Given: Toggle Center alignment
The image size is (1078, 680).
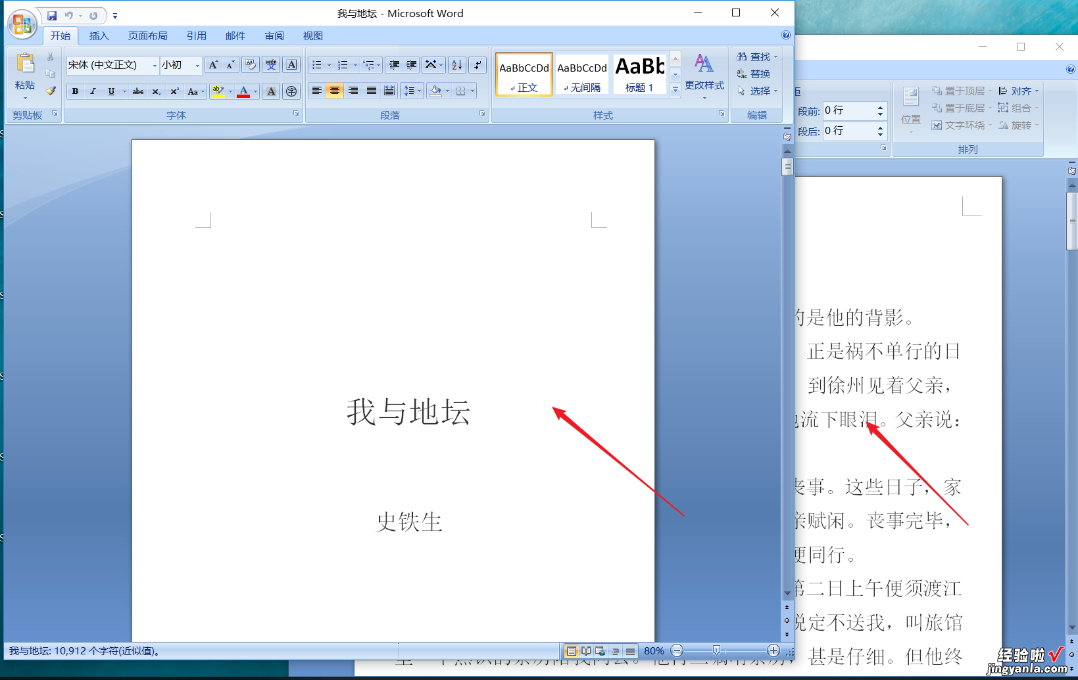Looking at the screenshot, I should pos(335,91).
